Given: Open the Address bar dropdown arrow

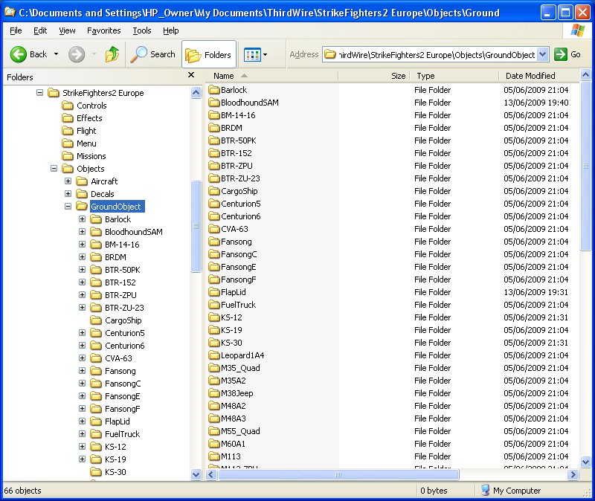Looking at the screenshot, I should tap(543, 54).
